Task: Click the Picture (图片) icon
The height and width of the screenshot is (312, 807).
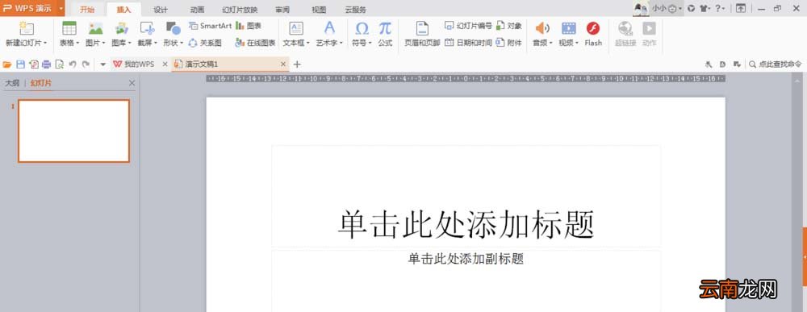Action: 96,28
